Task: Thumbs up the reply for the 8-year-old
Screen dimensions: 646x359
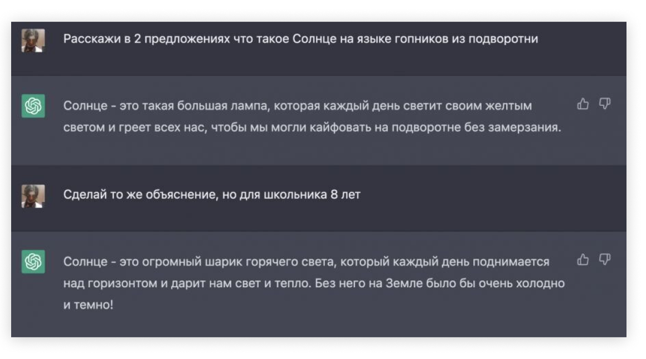Action: [583, 260]
